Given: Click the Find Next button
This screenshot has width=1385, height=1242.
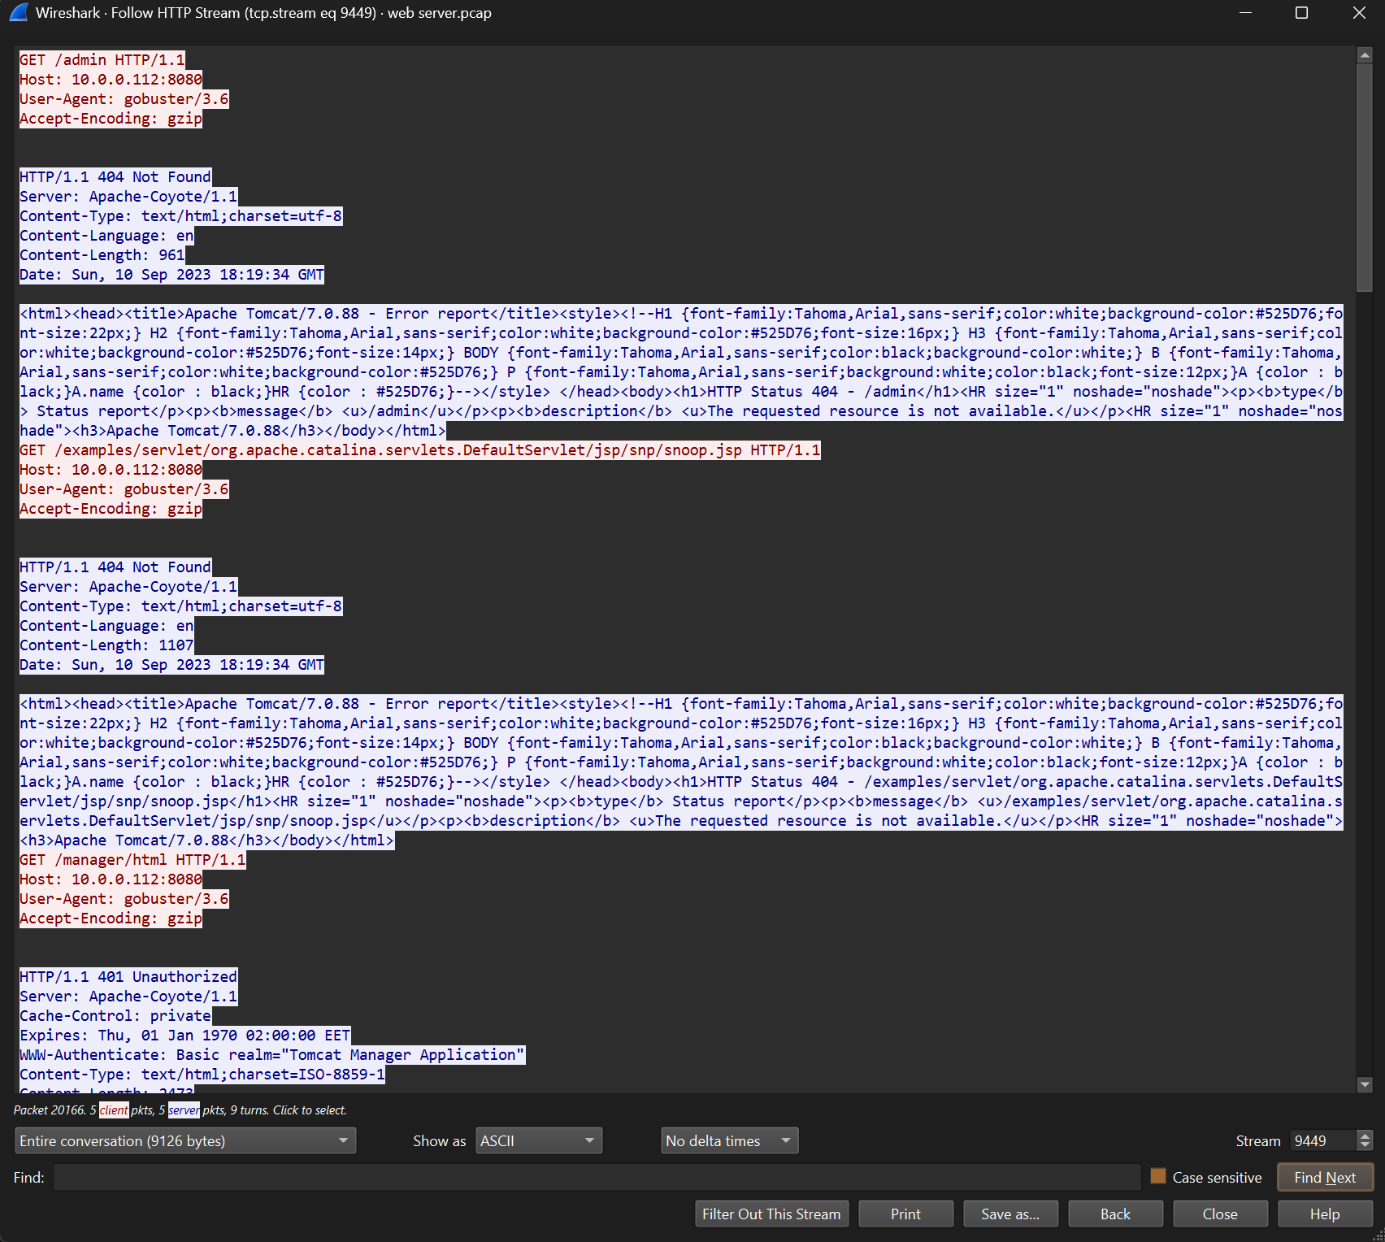Looking at the screenshot, I should 1325,1177.
